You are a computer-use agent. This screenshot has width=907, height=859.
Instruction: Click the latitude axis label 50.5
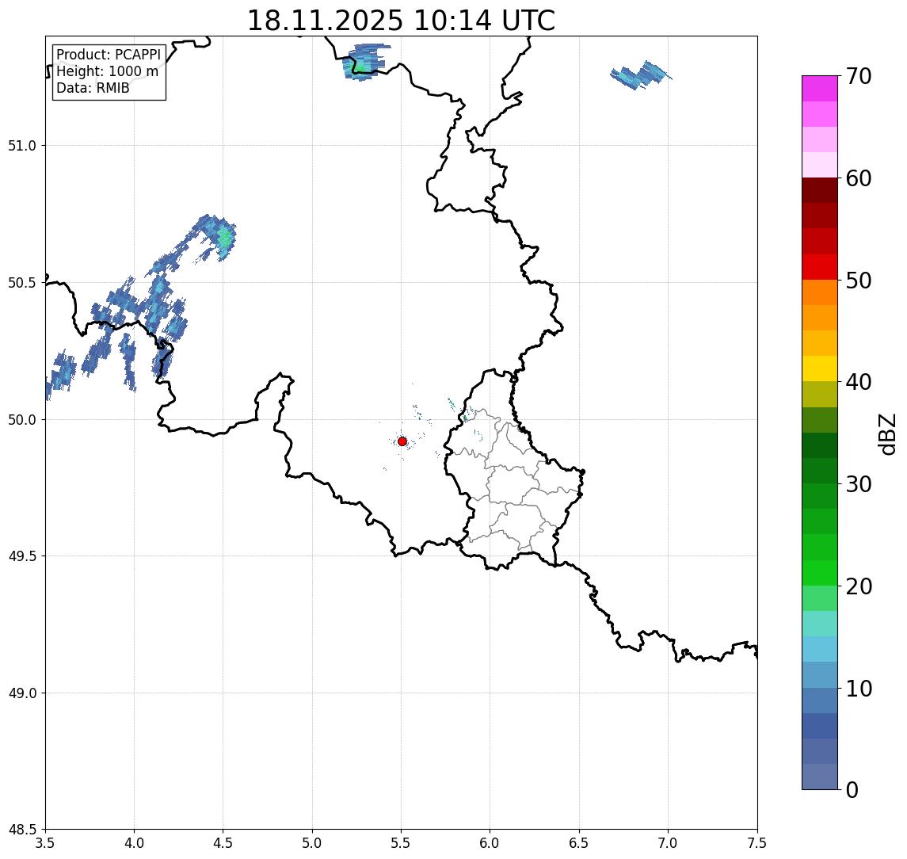point(22,283)
